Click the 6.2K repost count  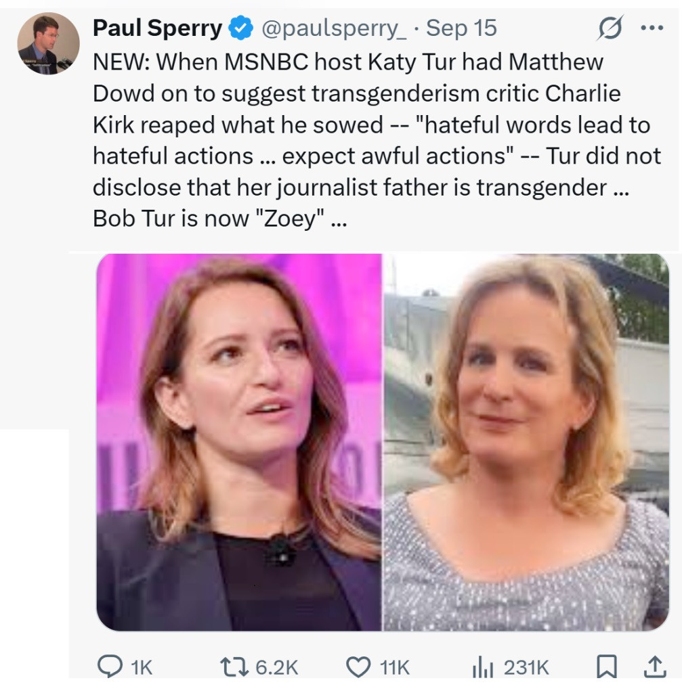tap(276, 668)
